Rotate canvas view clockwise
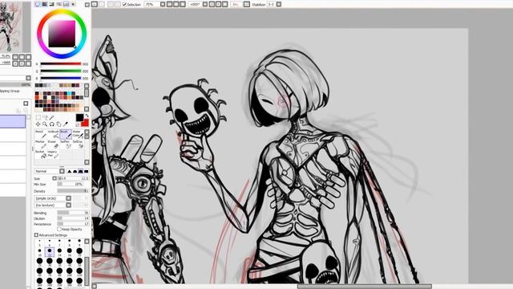Image resolution: width=513 pixels, height=289 pixels. click(x=218, y=4)
